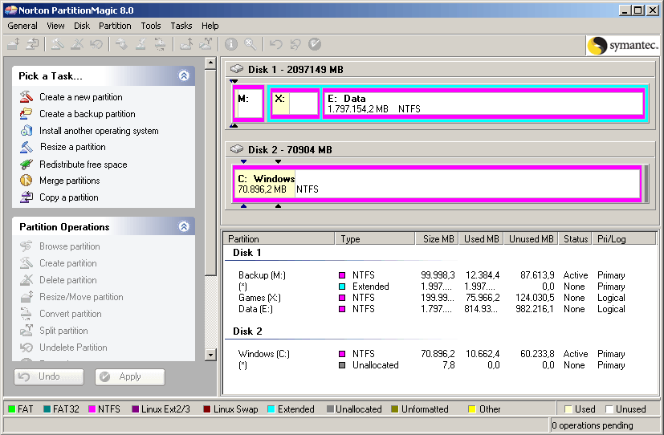Click the task pane scroll down arrow
664x435 pixels.
pyautogui.click(x=210, y=355)
